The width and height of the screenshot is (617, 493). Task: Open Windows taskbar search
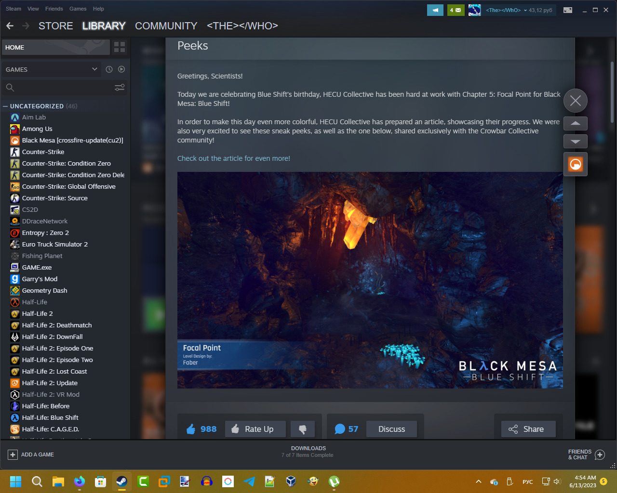tap(37, 481)
